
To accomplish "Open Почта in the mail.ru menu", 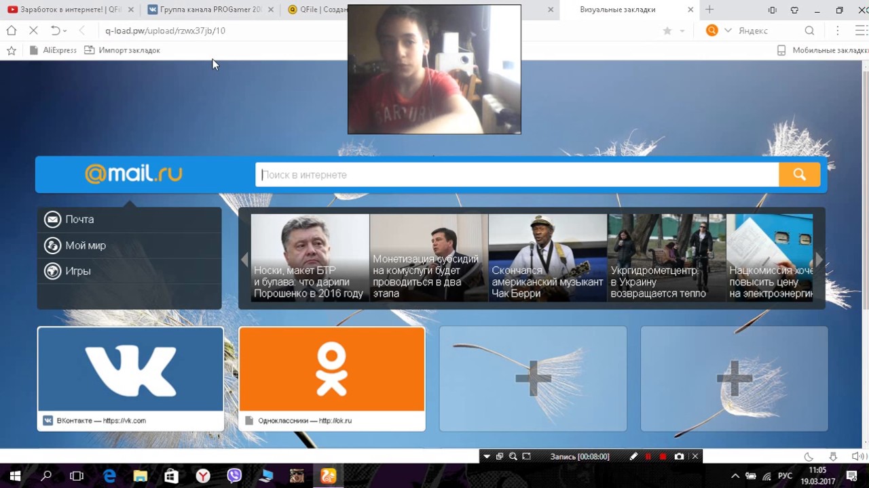I will tap(129, 220).
